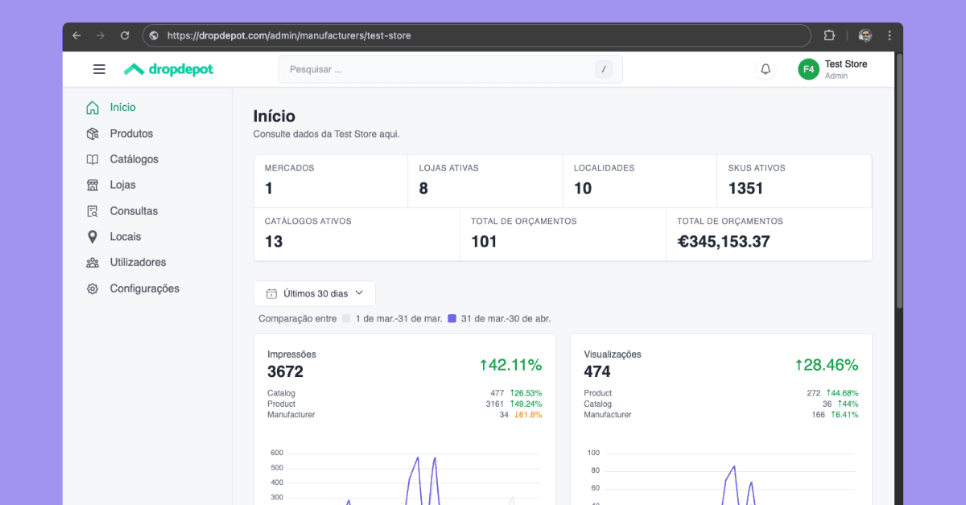
Task: Select the Lojas menu entry
Action: click(122, 184)
